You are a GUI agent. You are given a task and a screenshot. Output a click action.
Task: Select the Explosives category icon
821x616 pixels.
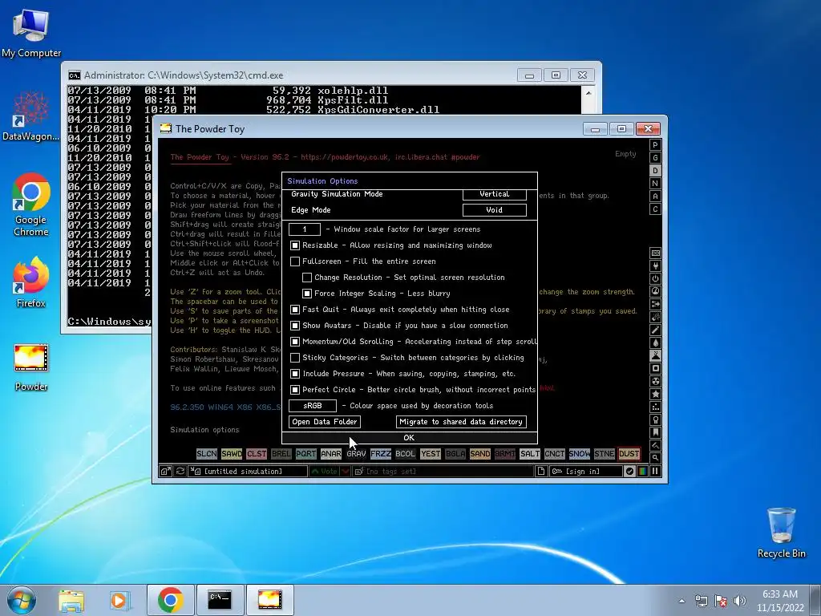point(655,317)
